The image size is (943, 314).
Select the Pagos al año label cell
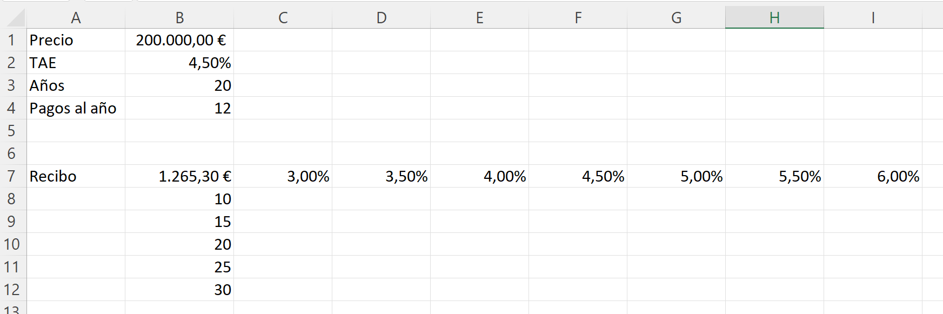pyautogui.click(x=76, y=108)
